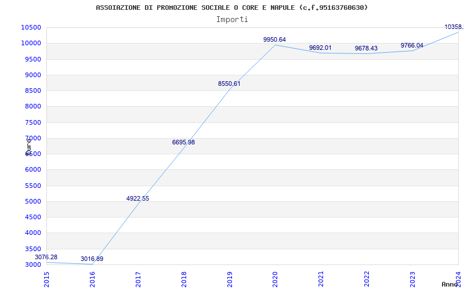The width and height of the screenshot is (464, 290).
Task: Click the y-axis value 3500
Action: pos(33,249)
